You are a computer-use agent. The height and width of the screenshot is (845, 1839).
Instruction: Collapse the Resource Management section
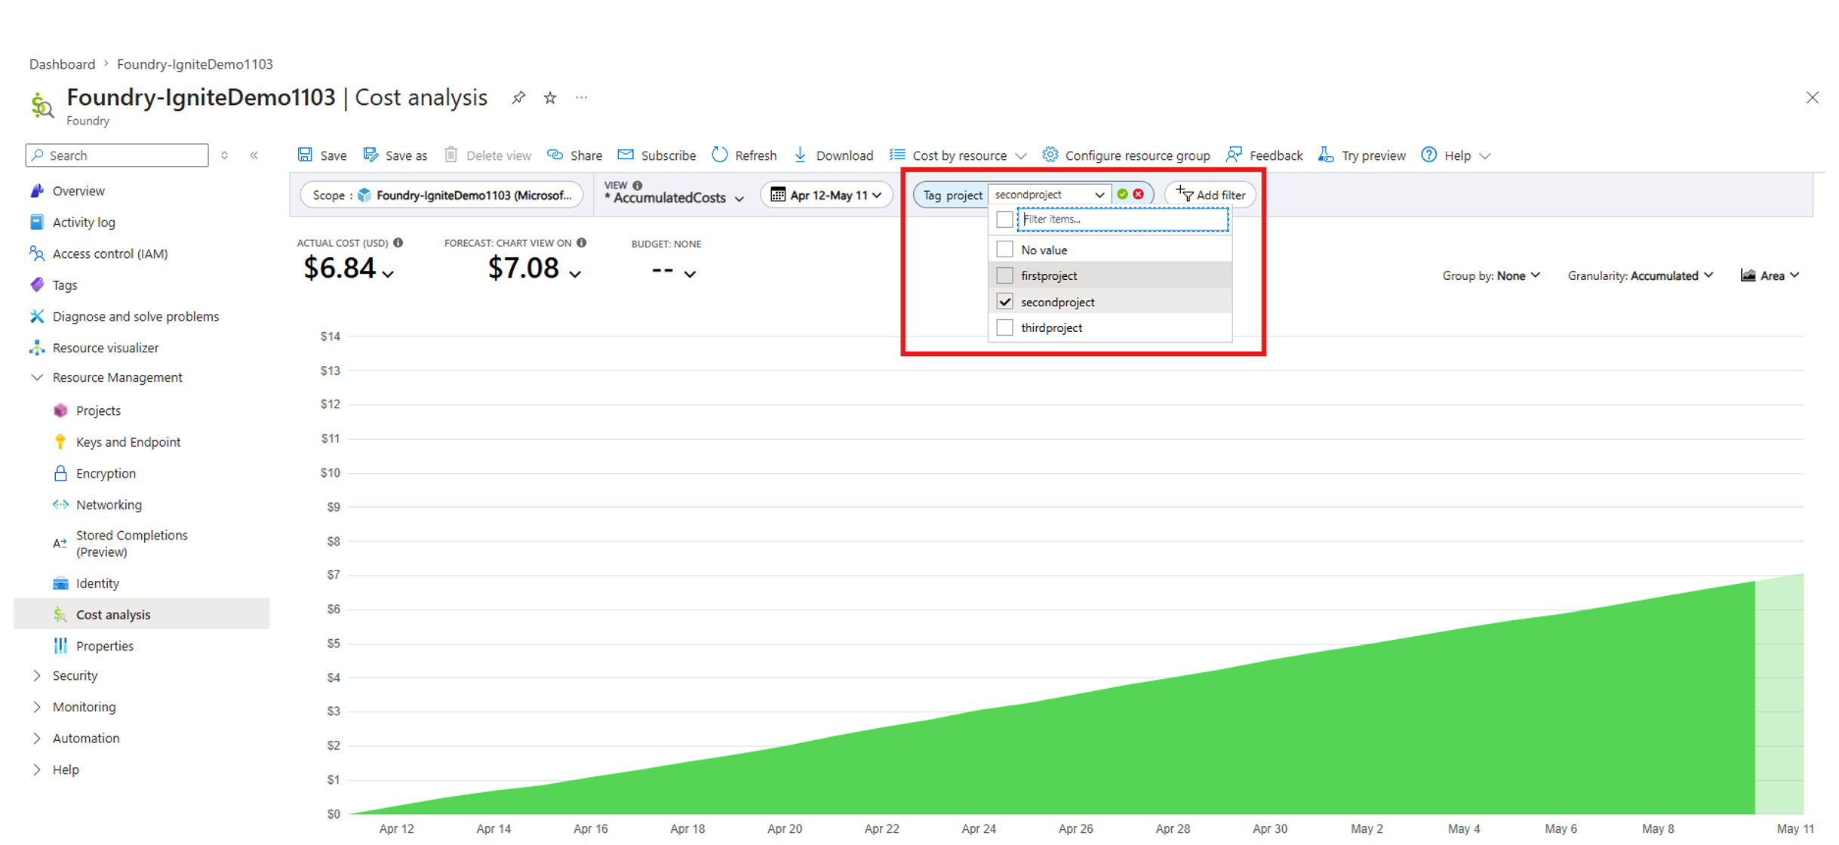tap(36, 377)
